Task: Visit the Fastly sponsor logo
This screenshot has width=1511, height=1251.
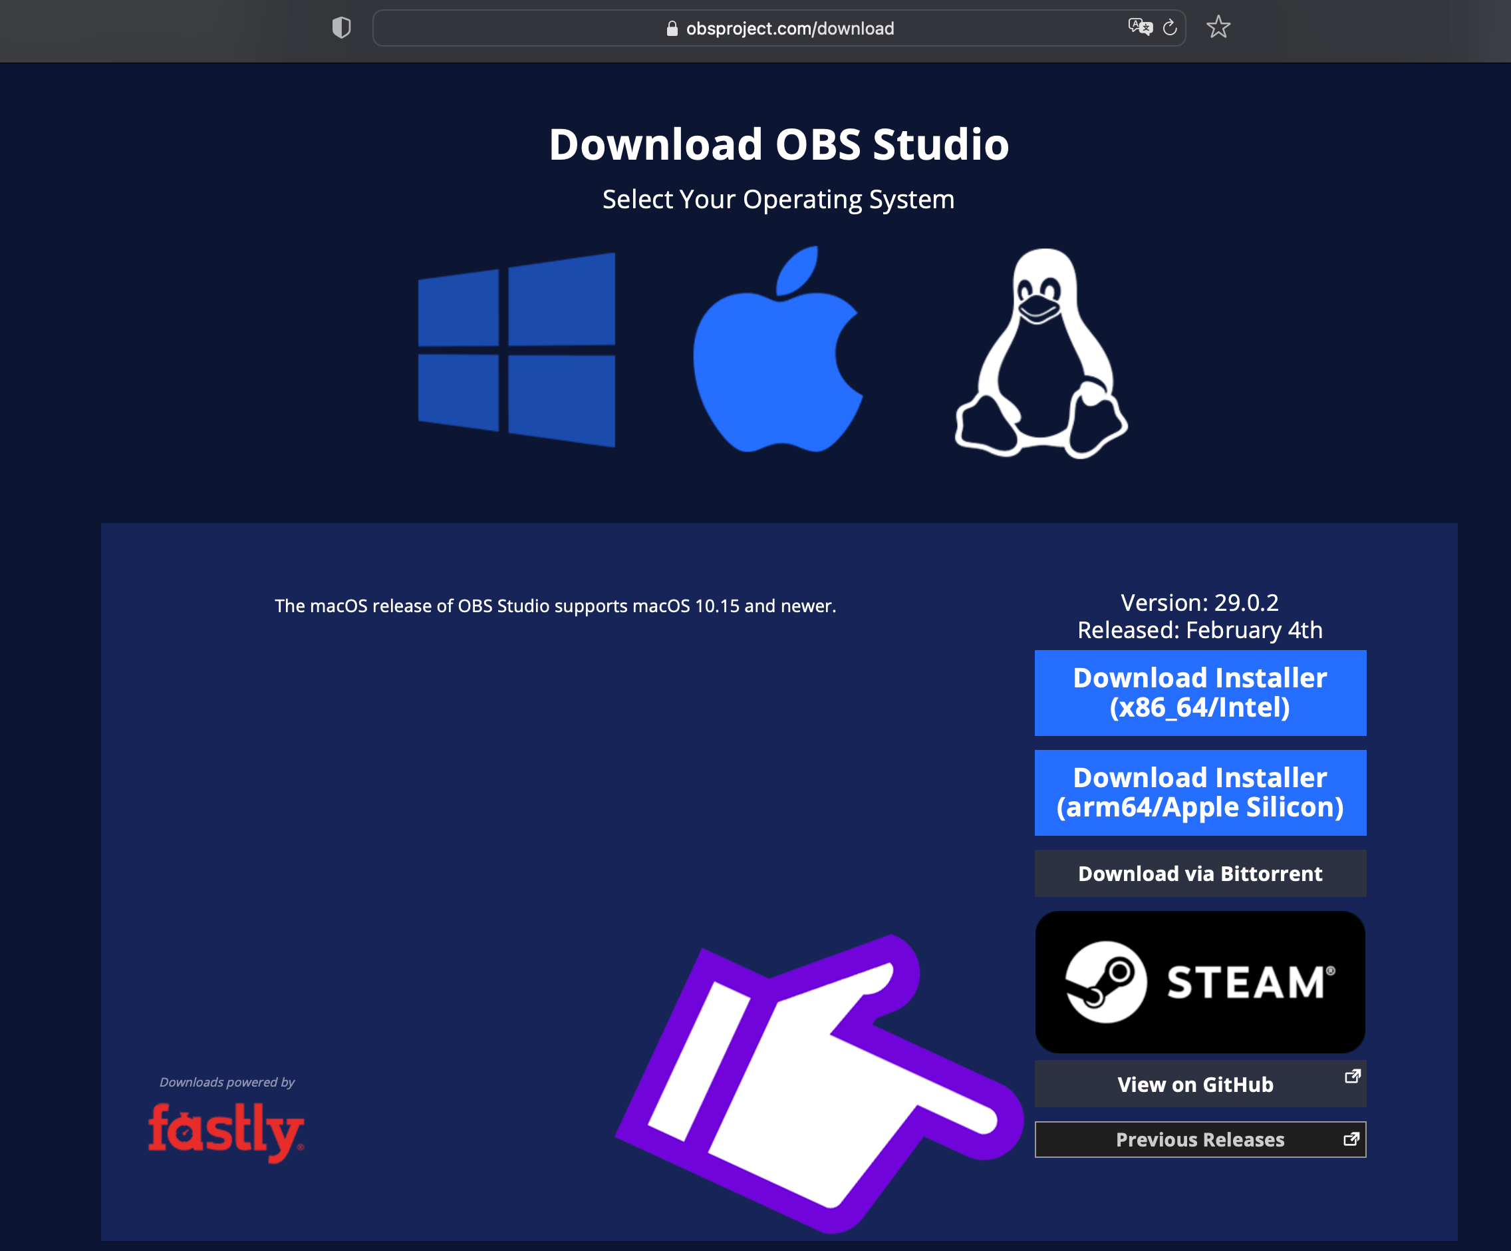Action: click(226, 1133)
